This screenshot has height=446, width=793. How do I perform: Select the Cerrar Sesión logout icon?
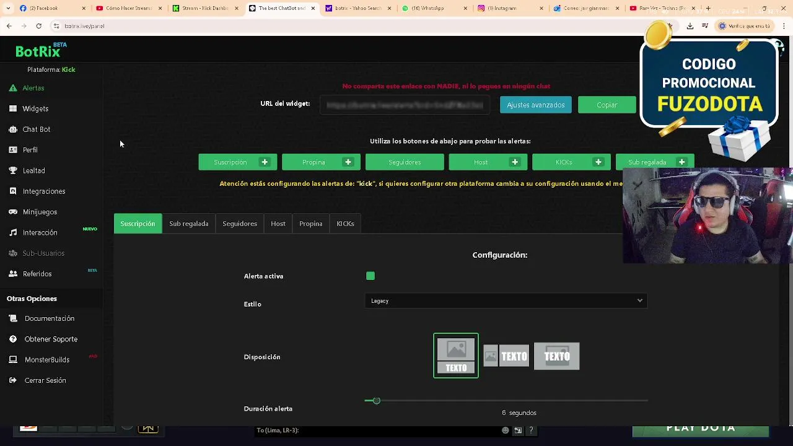click(x=13, y=380)
